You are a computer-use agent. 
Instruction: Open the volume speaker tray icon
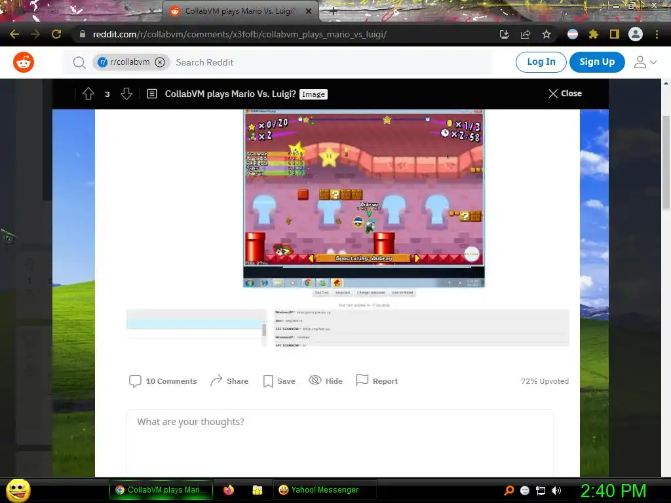coord(556,491)
